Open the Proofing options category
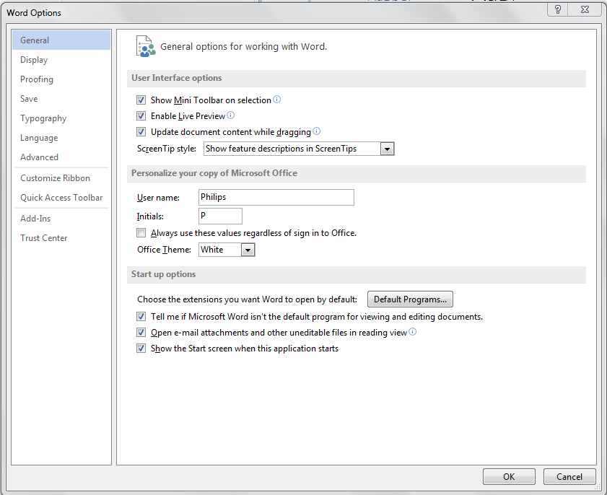Viewport: 607px width, 495px height. 37,79
